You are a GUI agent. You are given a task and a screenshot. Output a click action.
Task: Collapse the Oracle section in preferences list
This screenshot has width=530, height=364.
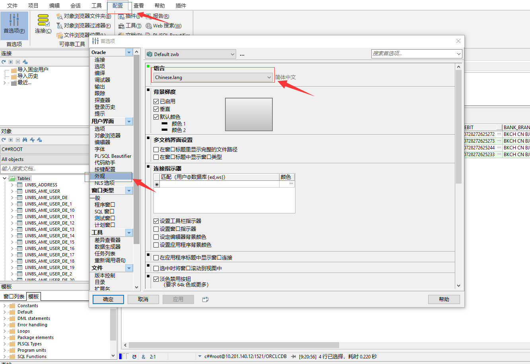(129, 52)
